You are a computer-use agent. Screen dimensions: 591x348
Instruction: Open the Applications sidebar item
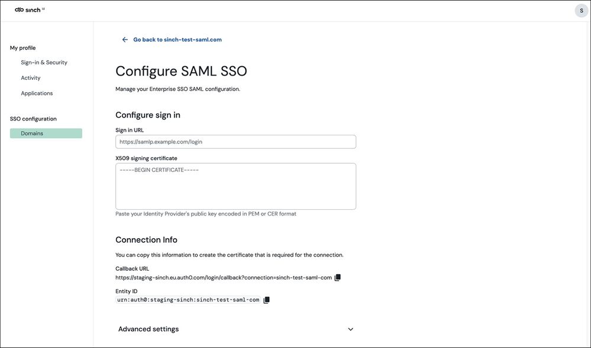pos(37,93)
